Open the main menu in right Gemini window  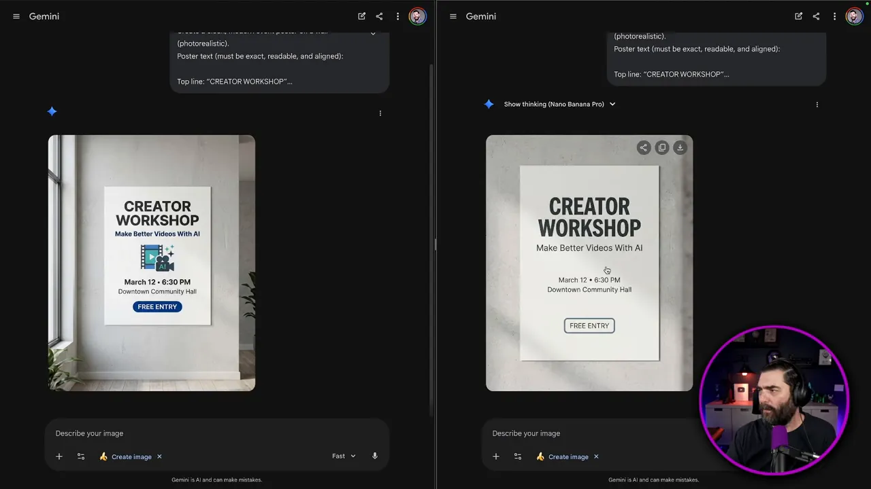click(453, 16)
